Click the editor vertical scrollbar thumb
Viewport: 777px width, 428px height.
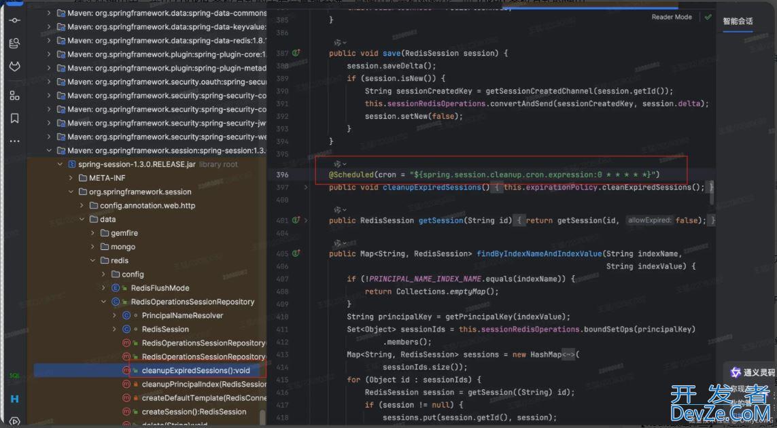coord(712,192)
